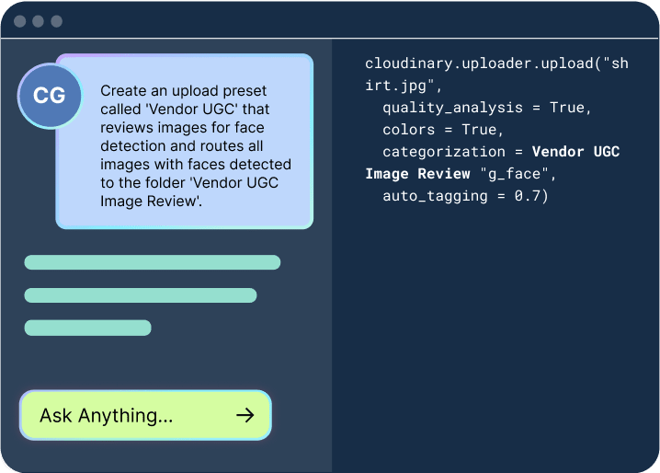This screenshot has width=660, height=473.
Task: Click the longest teal placeholder bar
Action: point(152,263)
